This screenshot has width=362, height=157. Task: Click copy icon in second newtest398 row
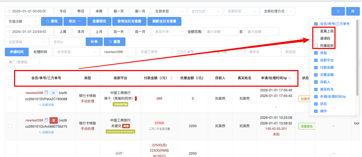(46, 120)
